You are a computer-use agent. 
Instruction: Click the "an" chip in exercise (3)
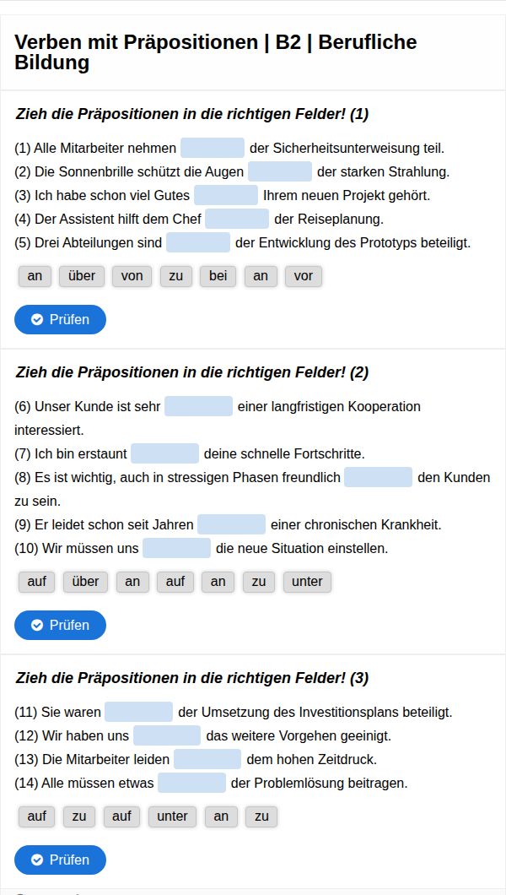(221, 816)
